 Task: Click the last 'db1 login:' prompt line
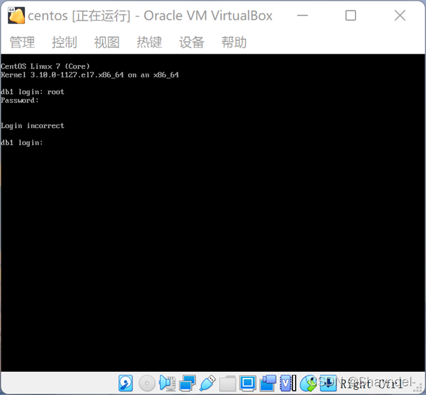22,143
